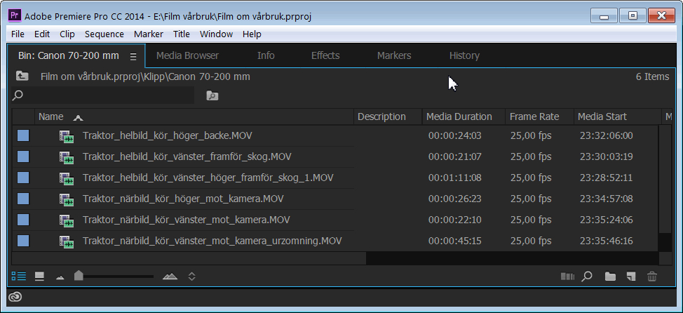Viewport: 683px width, 313px height.
Task: Toggle Name column sort order arrow
Action: (x=78, y=117)
